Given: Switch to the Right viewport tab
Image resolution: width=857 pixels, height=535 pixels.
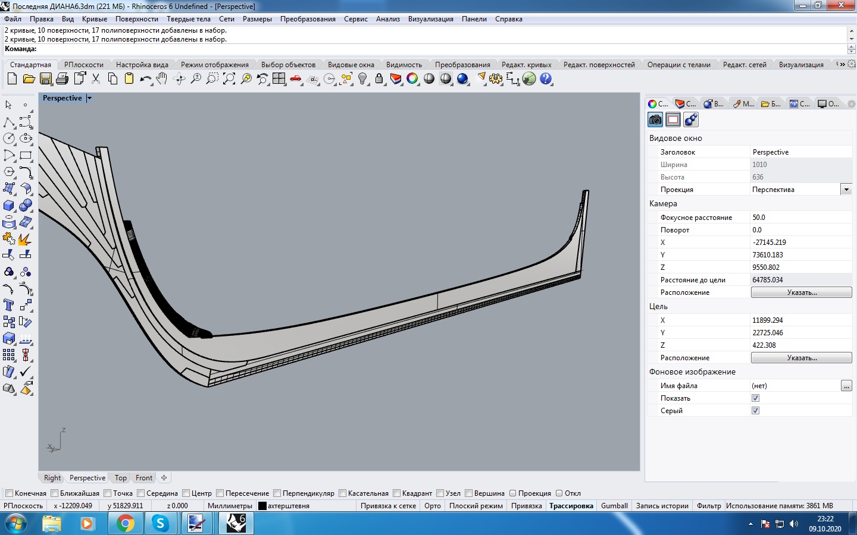Looking at the screenshot, I should click(52, 478).
